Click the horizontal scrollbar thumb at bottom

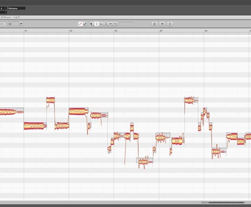click(226, 203)
